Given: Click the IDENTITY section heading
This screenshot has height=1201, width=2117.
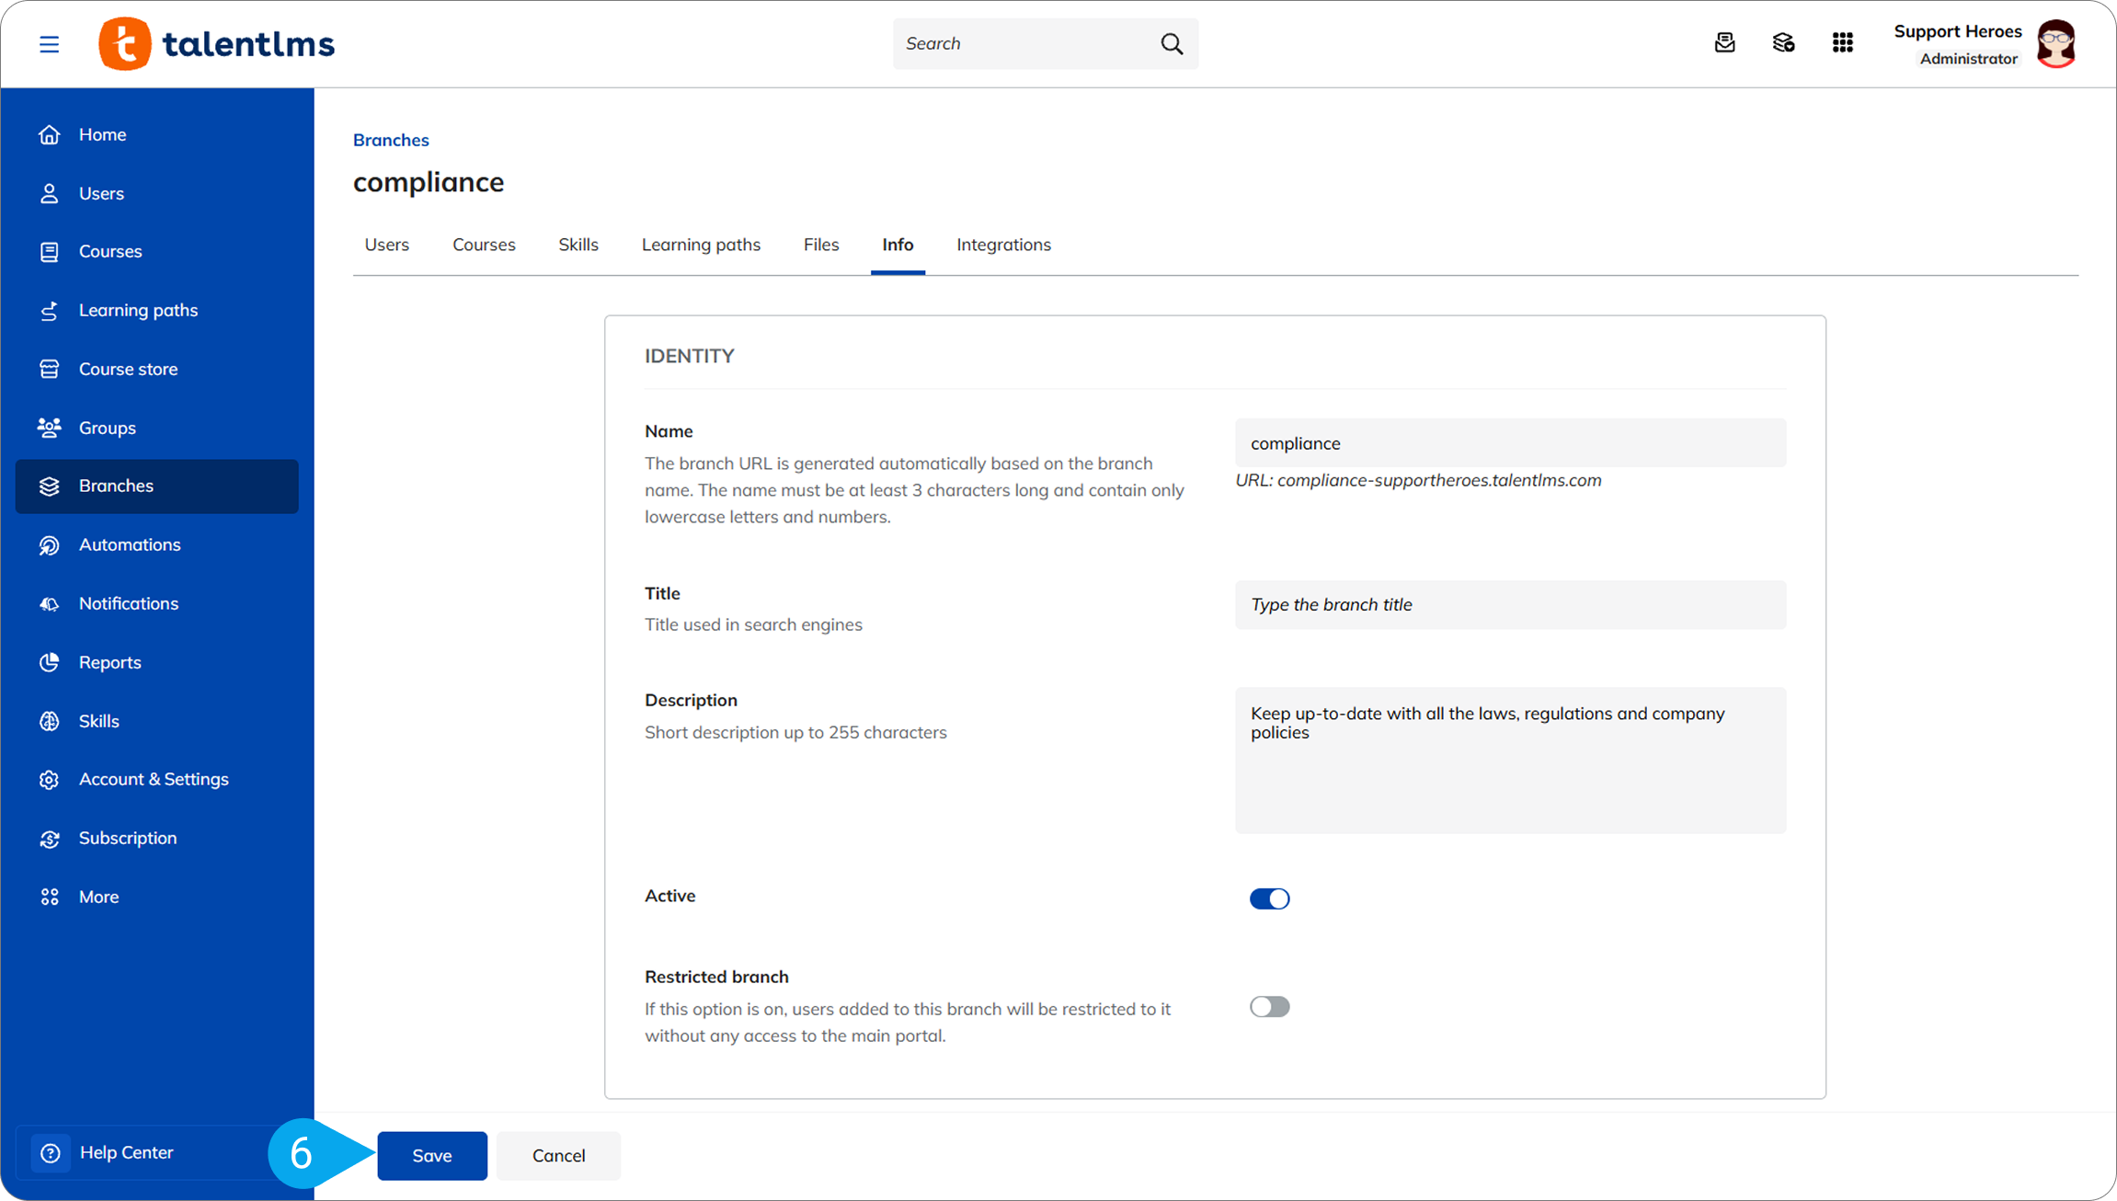Looking at the screenshot, I should tap(689, 356).
